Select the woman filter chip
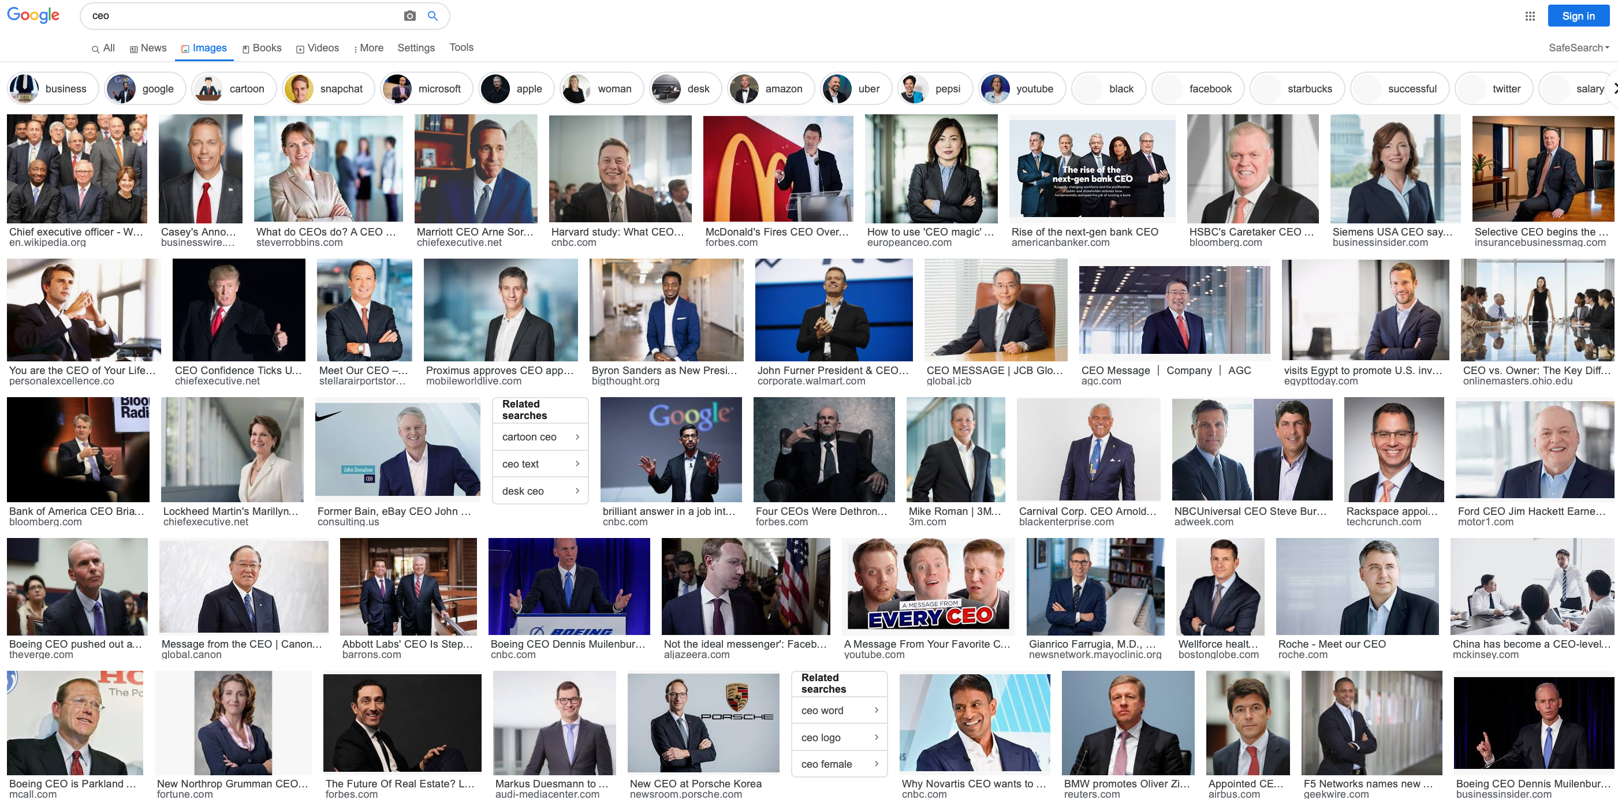The height and width of the screenshot is (807, 1618). click(602, 88)
